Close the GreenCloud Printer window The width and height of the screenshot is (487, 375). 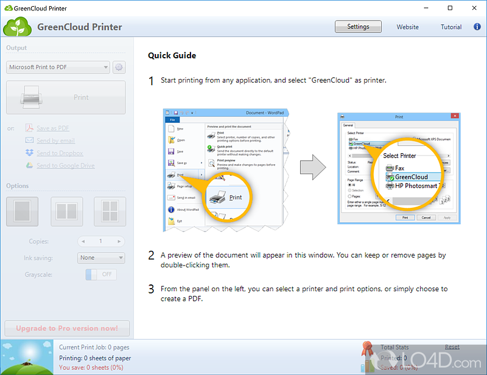tap(474, 8)
